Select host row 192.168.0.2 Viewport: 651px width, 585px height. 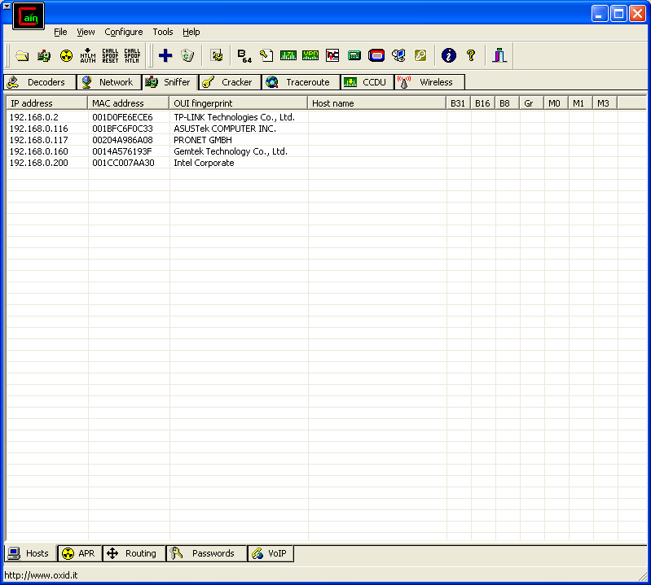pos(326,117)
